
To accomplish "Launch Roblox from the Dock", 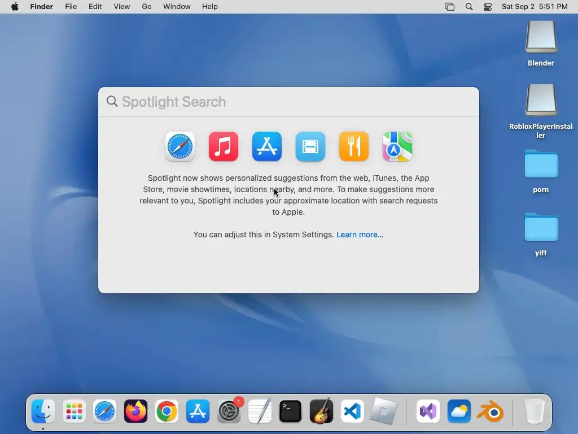I will coord(383,411).
